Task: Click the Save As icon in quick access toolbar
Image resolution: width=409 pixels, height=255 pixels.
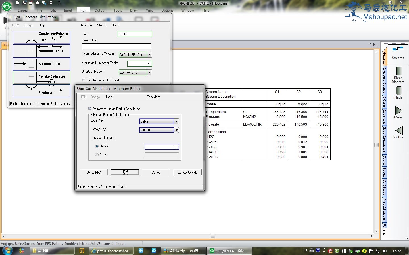Action: 44,3
